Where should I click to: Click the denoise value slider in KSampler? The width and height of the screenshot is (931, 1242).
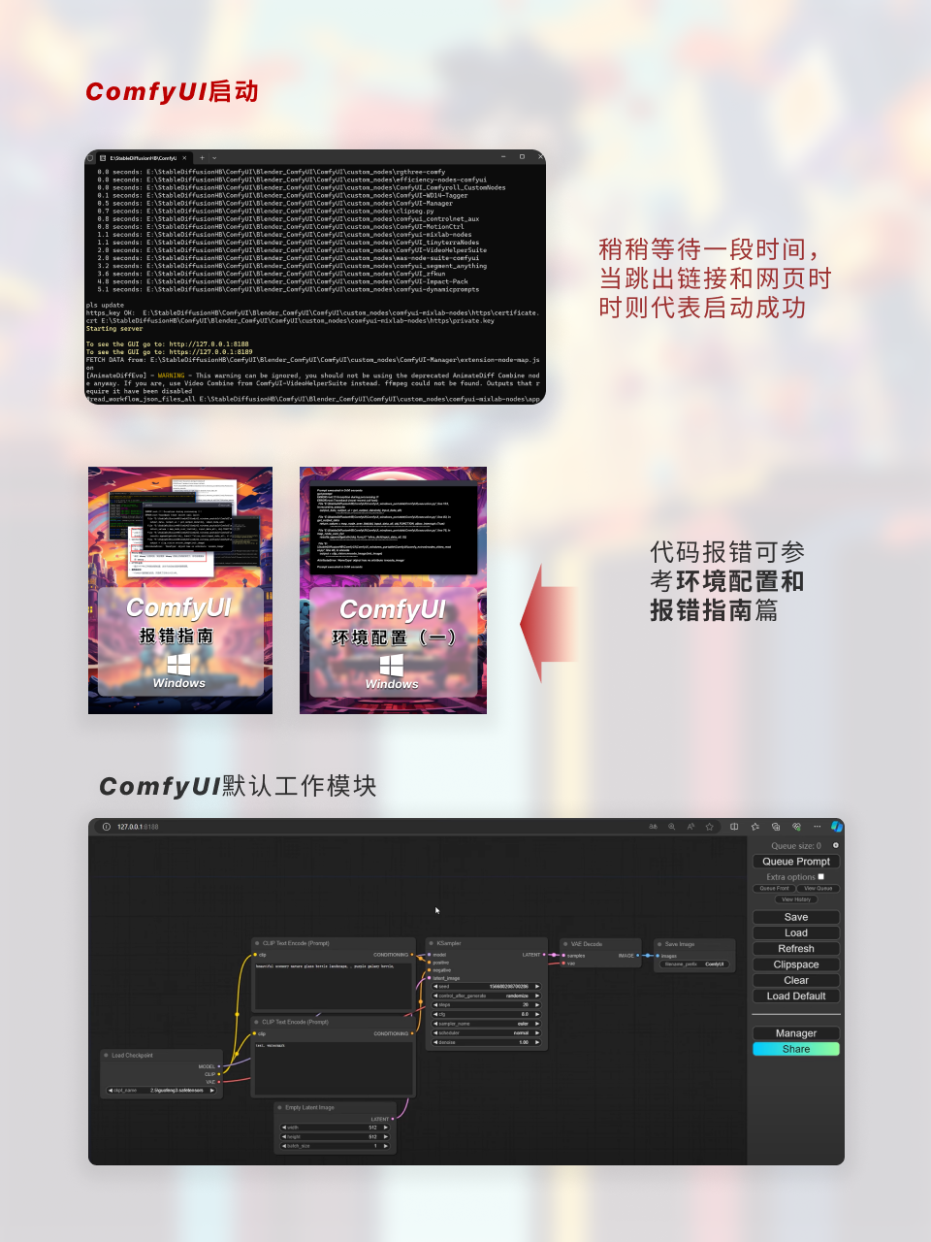487,1042
